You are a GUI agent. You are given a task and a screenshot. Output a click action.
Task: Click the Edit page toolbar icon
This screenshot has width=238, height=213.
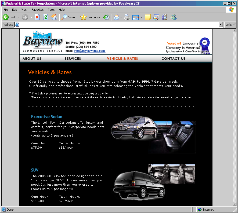136,17
